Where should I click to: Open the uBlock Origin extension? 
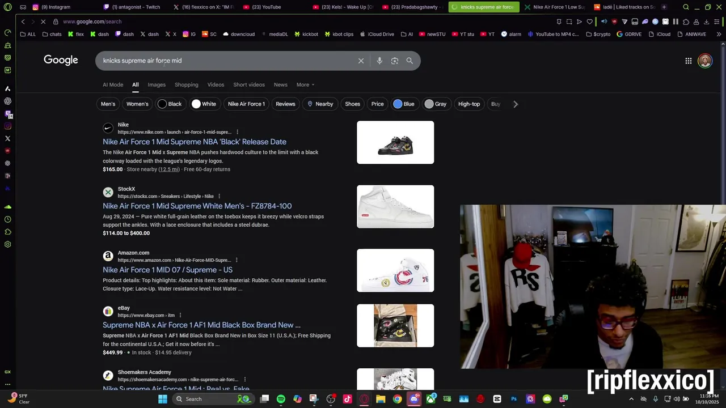click(x=614, y=22)
